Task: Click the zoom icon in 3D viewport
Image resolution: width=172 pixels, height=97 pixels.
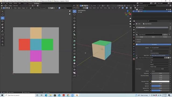Action: 130,19
